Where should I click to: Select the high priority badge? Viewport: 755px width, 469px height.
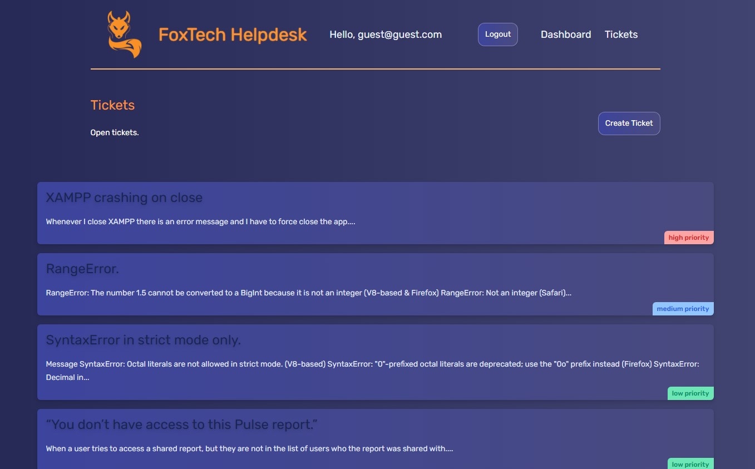pyautogui.click(x=689, y=238)
